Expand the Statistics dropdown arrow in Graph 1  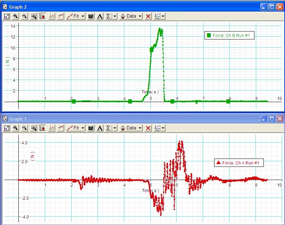(115, 128)
